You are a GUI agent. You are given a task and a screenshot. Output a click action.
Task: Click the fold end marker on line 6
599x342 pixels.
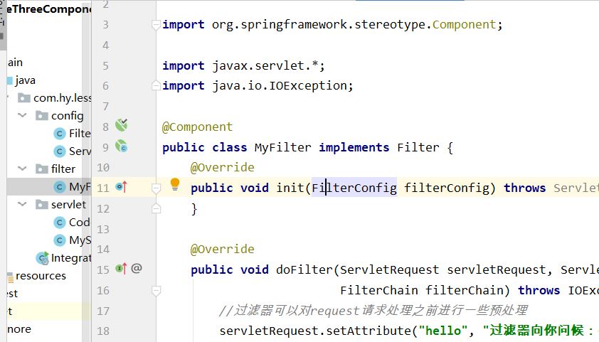156,85
